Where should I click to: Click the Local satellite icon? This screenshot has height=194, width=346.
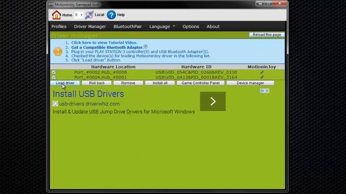click(89, 15)
